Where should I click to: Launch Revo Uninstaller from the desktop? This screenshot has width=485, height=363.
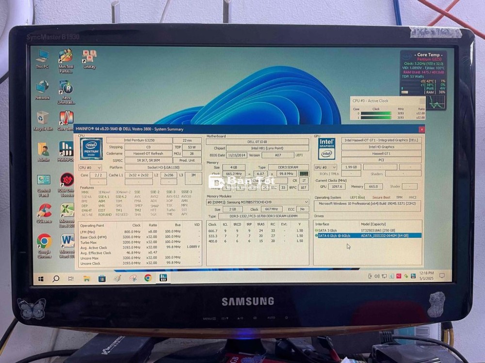click(66, 92)
